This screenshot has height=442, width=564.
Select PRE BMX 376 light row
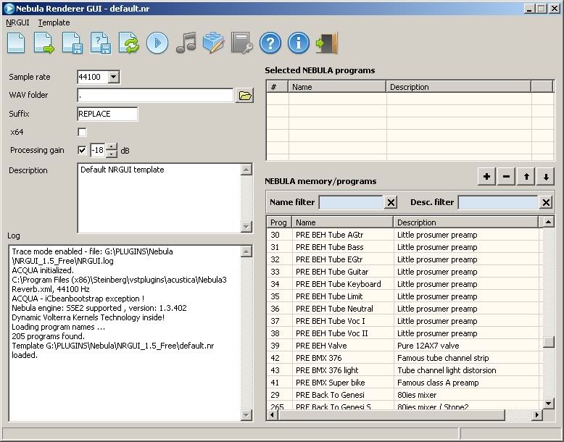coord(403,370)
